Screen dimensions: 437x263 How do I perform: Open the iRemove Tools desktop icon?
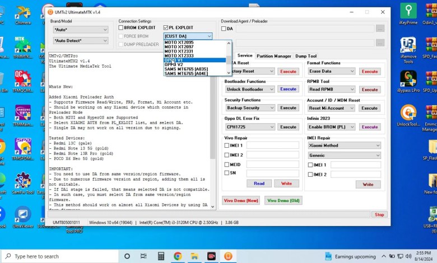[408, 49]
